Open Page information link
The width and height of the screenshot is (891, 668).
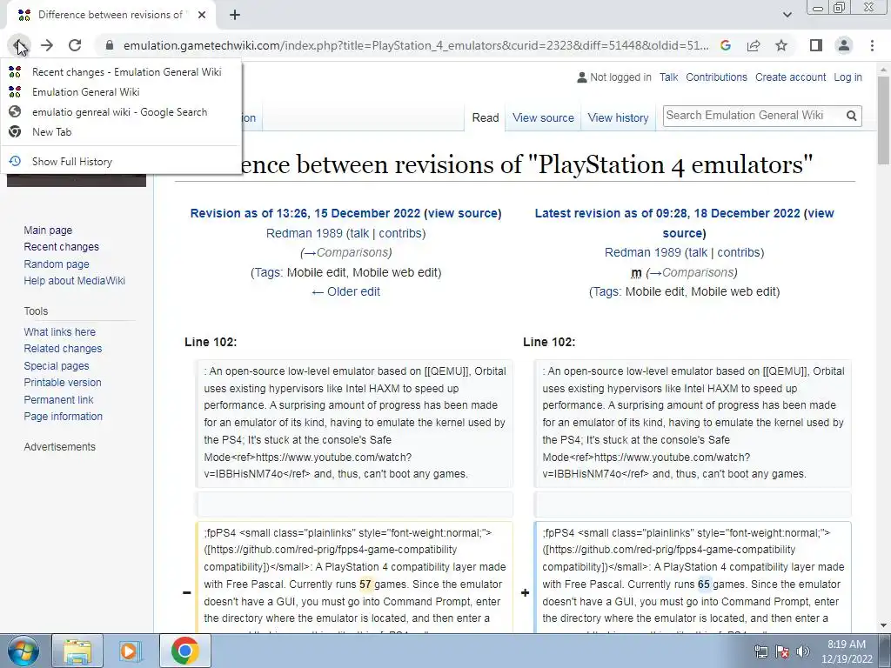pyautogui.click(x=63, y=417)
